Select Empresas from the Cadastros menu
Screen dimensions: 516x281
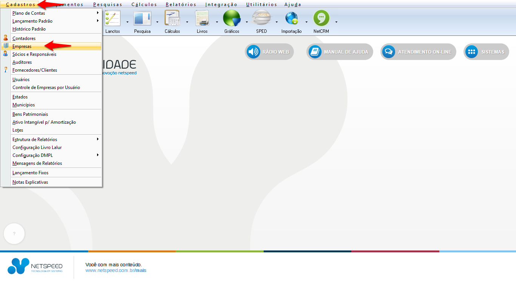(x=22, y=46)
